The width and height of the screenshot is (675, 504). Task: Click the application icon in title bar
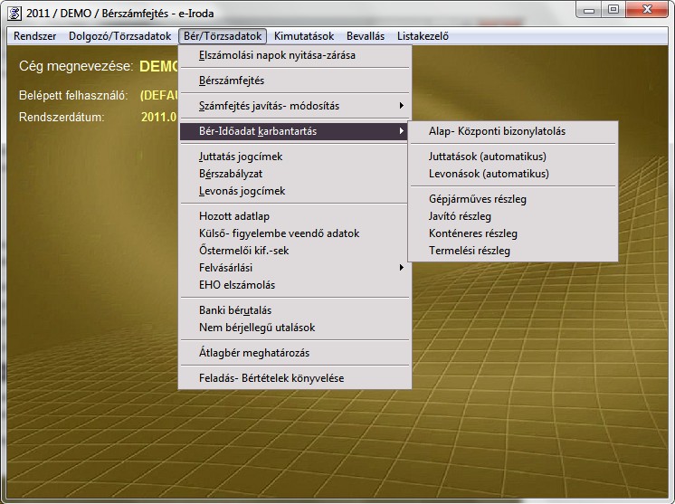pyautogui.click(x=13, y=12)
